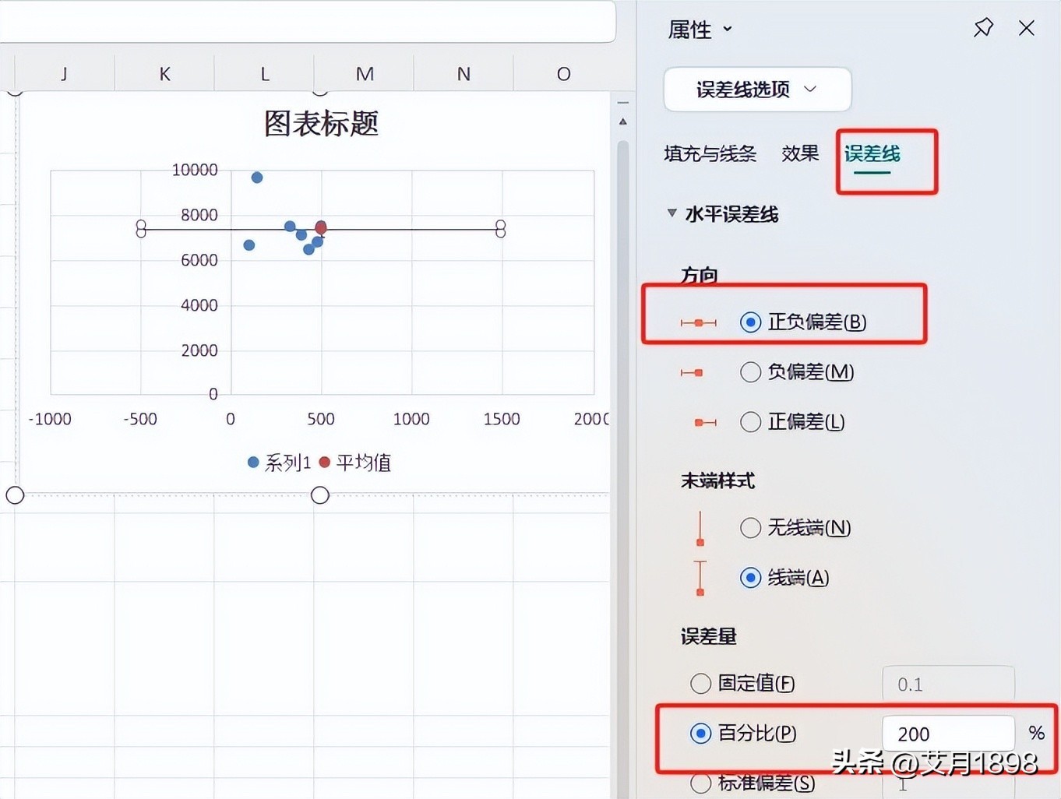Click the column M header
Viewport: 1061px width, 799px height.
tap(365, 74)
